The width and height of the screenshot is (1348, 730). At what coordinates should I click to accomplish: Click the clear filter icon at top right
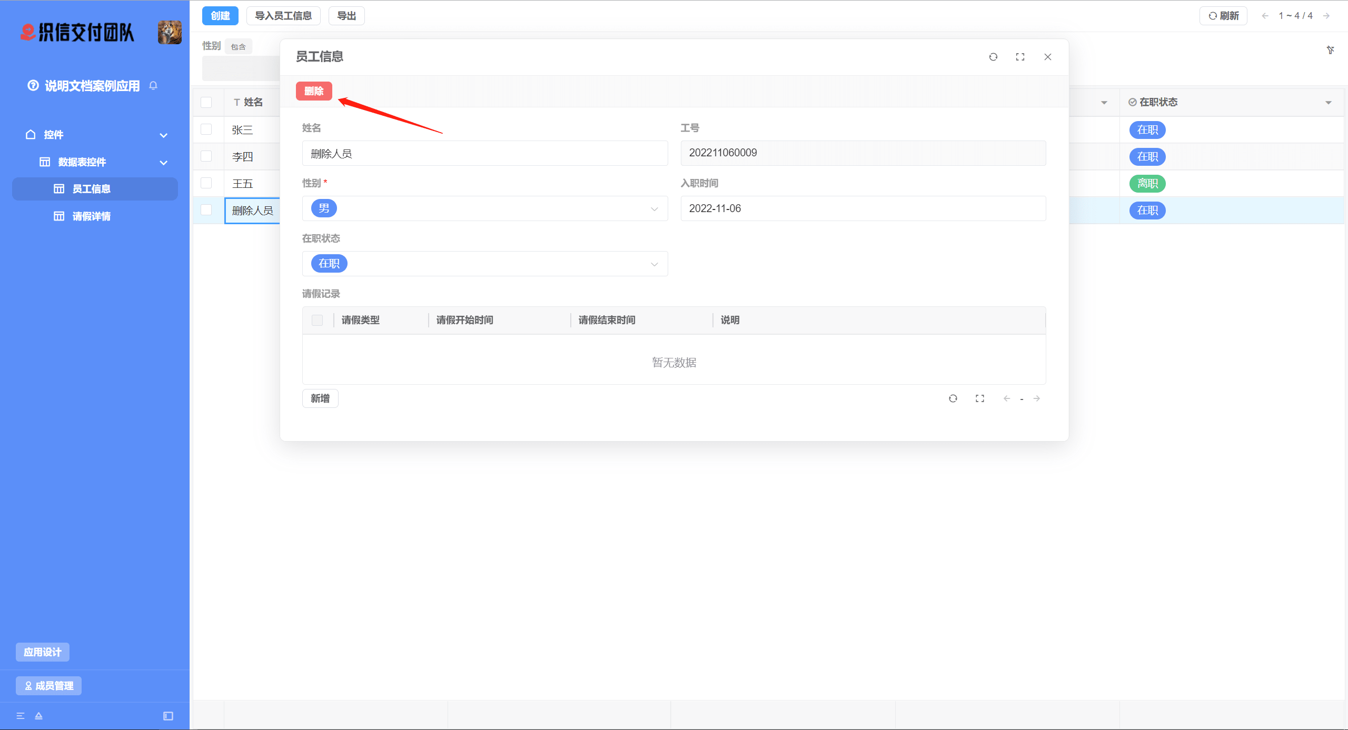1330,50
